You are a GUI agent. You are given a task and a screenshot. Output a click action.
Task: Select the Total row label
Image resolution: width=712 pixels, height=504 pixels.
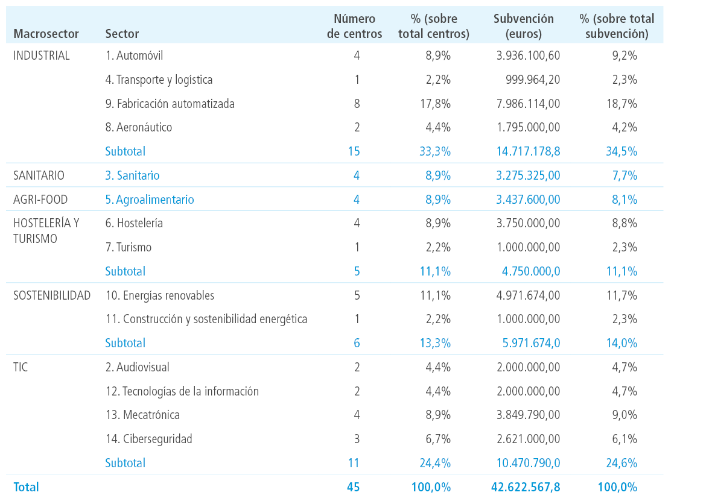[x=26, y=487]
